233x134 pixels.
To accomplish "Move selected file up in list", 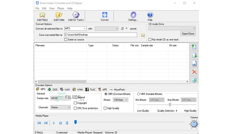I will 194,47.
